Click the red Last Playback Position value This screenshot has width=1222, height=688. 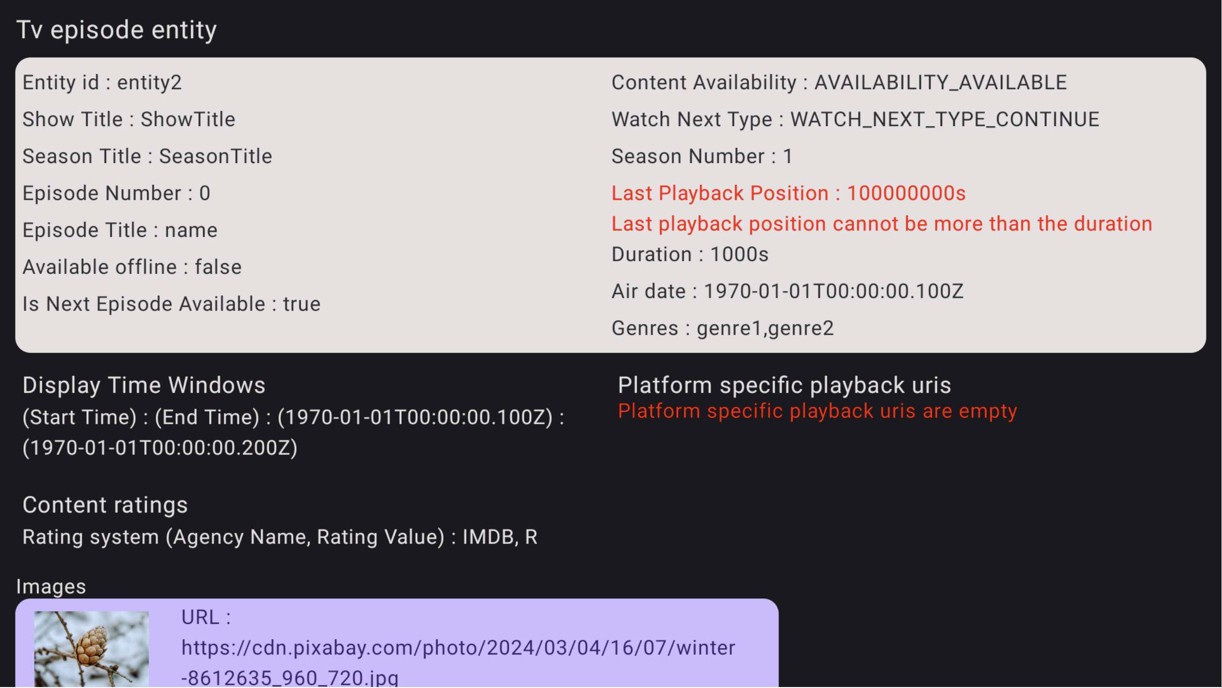[906, 194]
